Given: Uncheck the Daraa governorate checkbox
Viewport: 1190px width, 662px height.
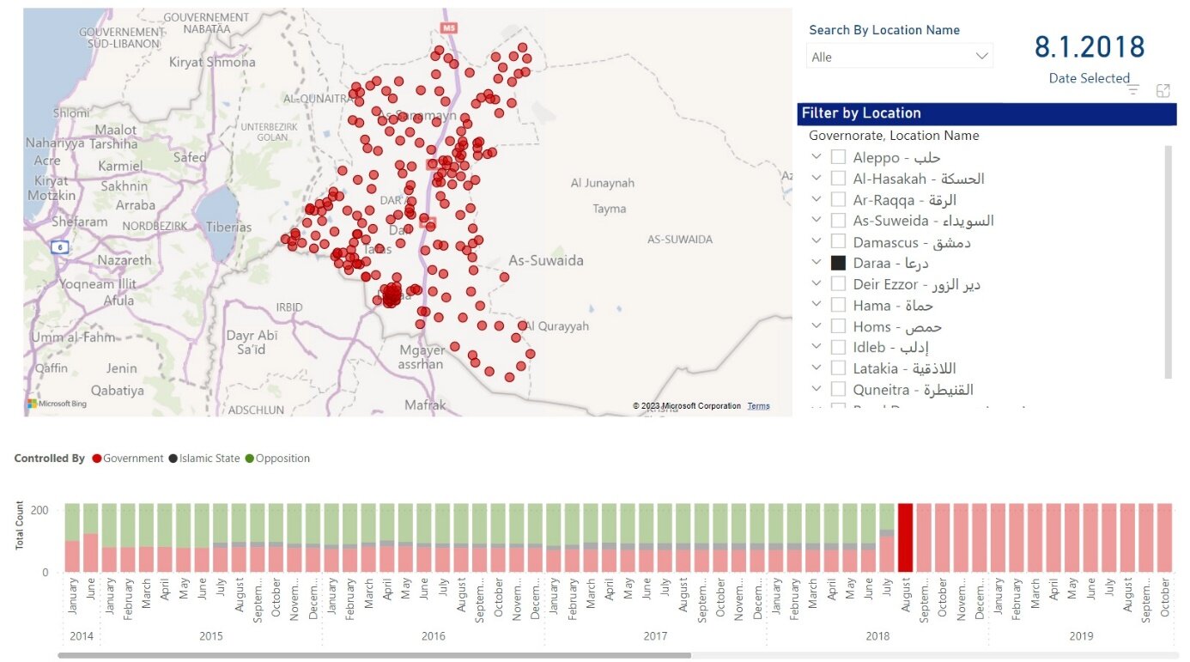Looking at the screenshot, I should (839, 264).
